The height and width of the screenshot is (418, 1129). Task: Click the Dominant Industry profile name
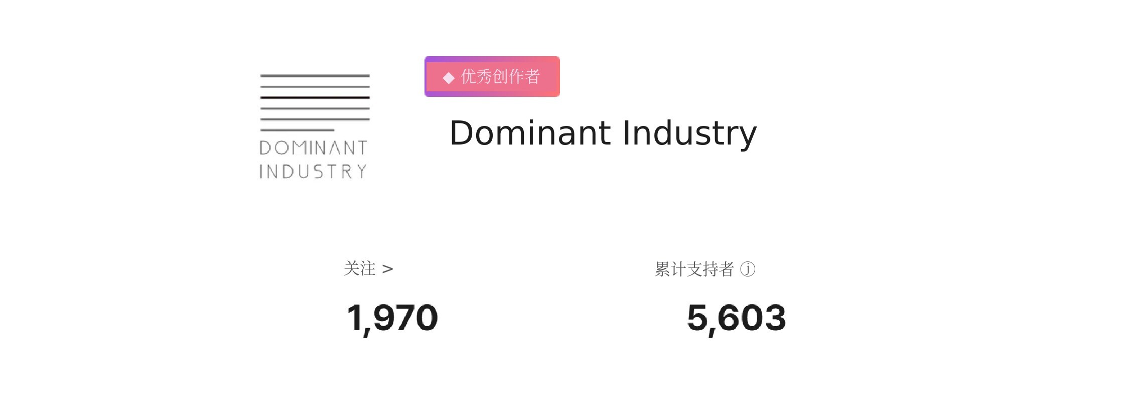603,133
